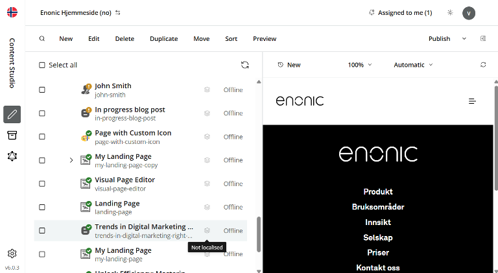Click the Selskap link in the preview
The width and height of the screenshot is (498, 273).
click(378, 237)
